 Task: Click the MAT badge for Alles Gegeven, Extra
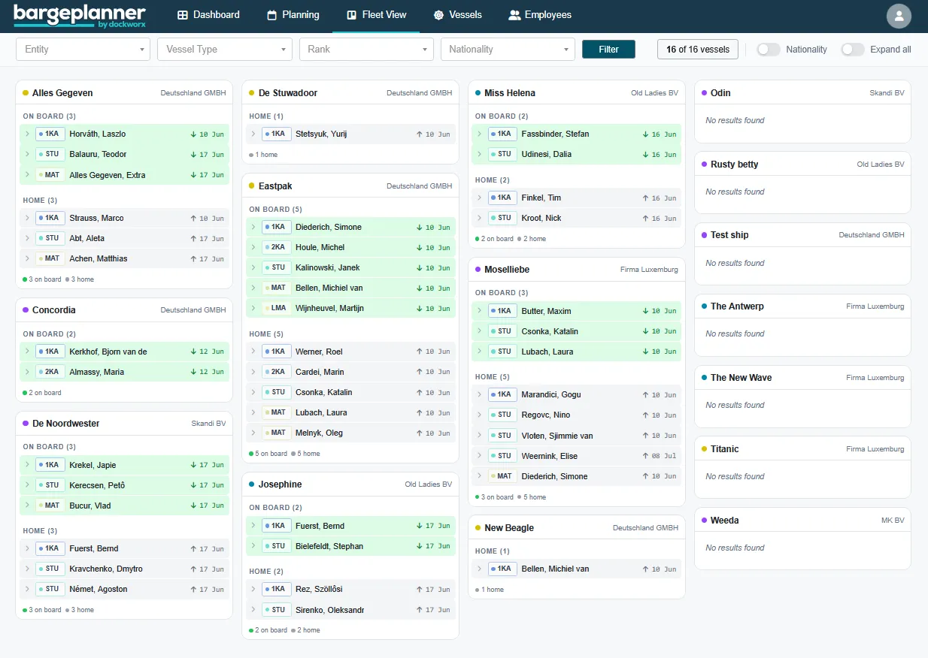click(x=50, y=175)
